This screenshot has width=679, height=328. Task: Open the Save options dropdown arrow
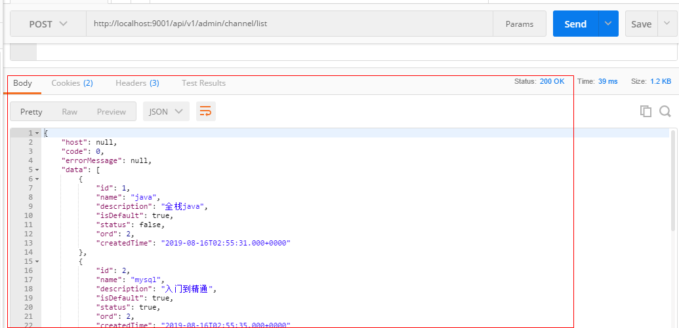coord(667,24)
